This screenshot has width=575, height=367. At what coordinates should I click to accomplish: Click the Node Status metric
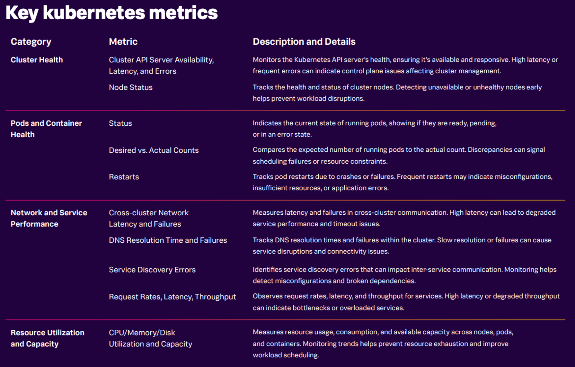(x=131, y=87)
